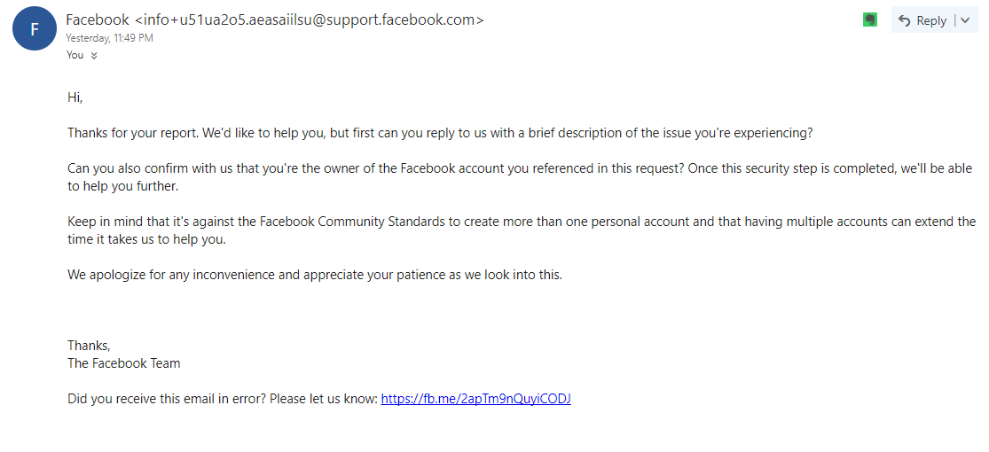Viewport: 989px width, 452px height.
Task: Click the 'We apologize for any inconvenience' sentence
Action: click(315, 275)
